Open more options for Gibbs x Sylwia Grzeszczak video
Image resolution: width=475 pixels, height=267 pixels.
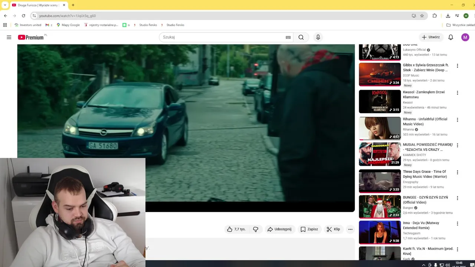[457, 66]
